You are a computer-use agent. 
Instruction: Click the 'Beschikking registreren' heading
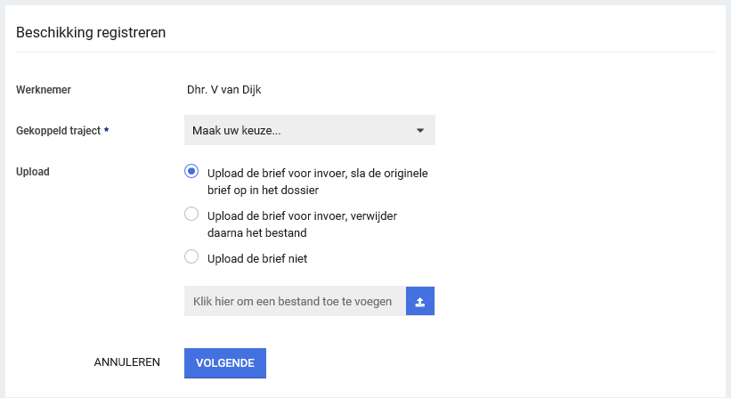pyautogui.click(x=92, y=32)
